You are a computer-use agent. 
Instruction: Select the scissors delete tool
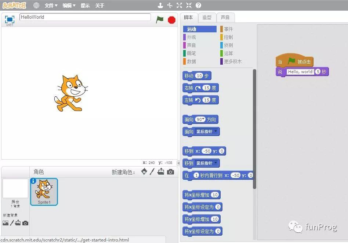(170, 6)
